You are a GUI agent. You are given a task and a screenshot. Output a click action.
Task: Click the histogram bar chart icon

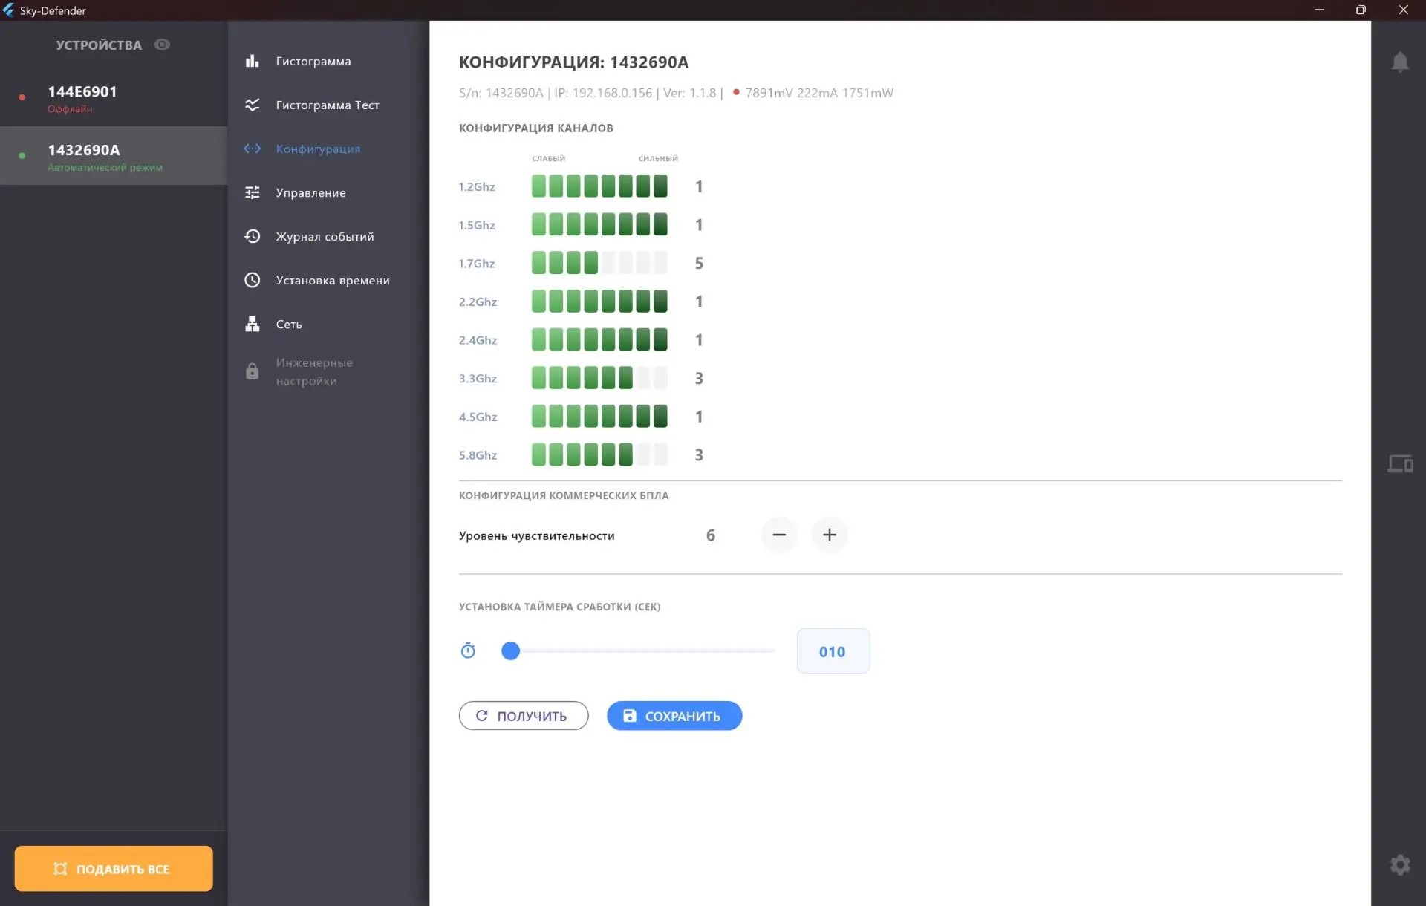pos(253,61)
